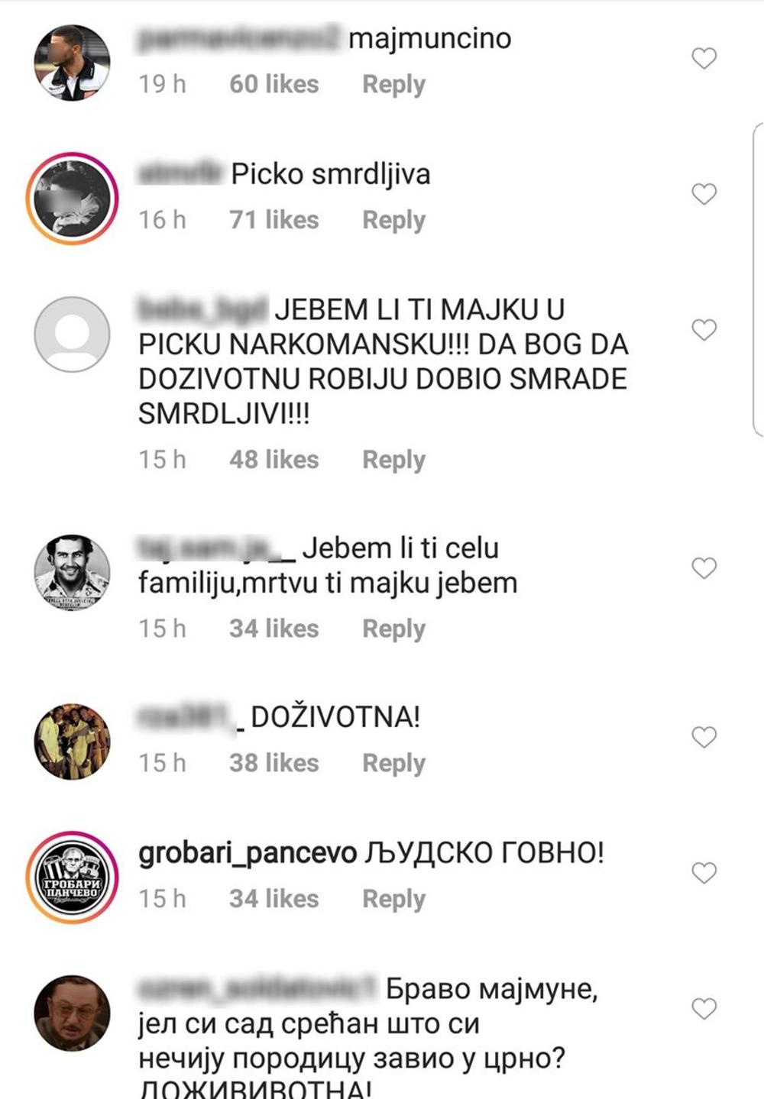This screenshot has width=764, height=1099.
Task: View the '60 likes' list
Action: 274,84
